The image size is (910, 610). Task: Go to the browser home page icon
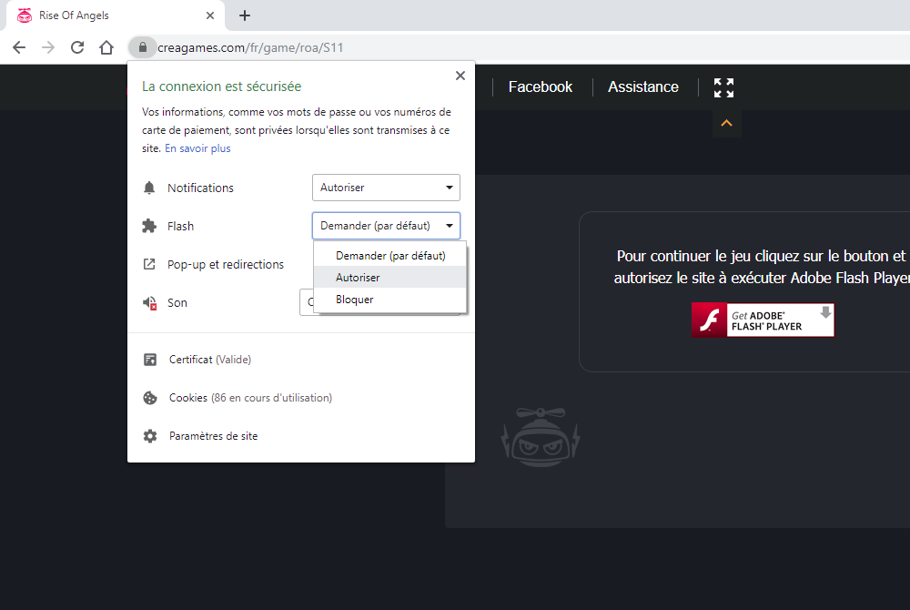click(x=106, y=47)
